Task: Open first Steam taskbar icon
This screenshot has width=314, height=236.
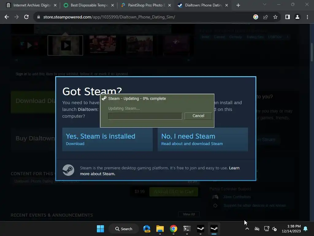Action: point(201,229)
